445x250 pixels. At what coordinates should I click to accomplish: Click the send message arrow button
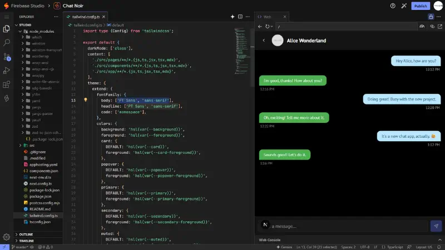click(436, 226)
